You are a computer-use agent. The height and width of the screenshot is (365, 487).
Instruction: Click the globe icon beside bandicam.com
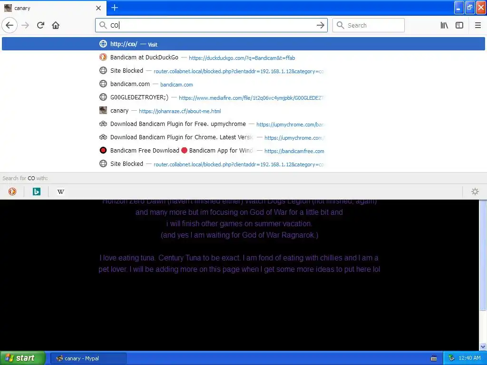point(103,84)
